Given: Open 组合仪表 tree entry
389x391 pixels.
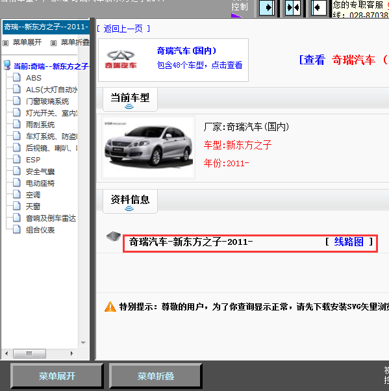Looking at the screenshot, I should pyautogui.click(x=40, y=230).
